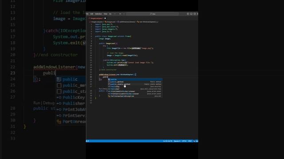Place cursor on 'addWindowListener' code line

point(118,75)
